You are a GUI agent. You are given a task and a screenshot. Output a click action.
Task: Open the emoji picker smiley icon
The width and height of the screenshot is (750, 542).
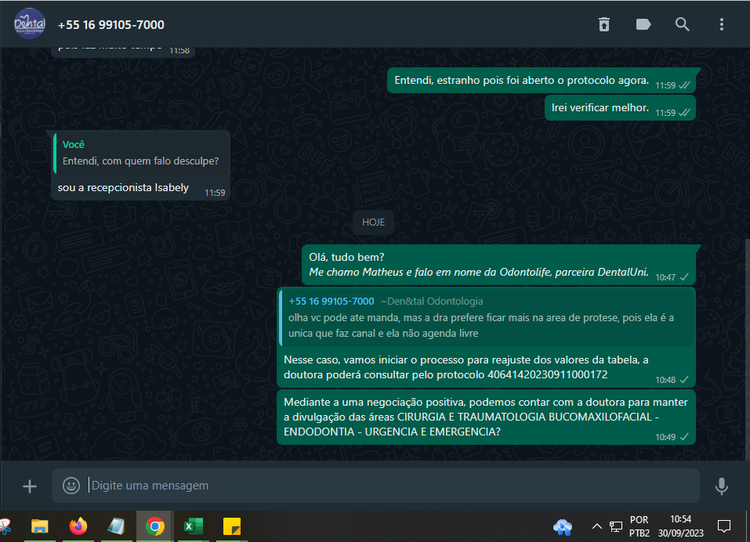[71, 486]
